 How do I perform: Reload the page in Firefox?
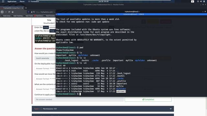click(x=9, y=12)
